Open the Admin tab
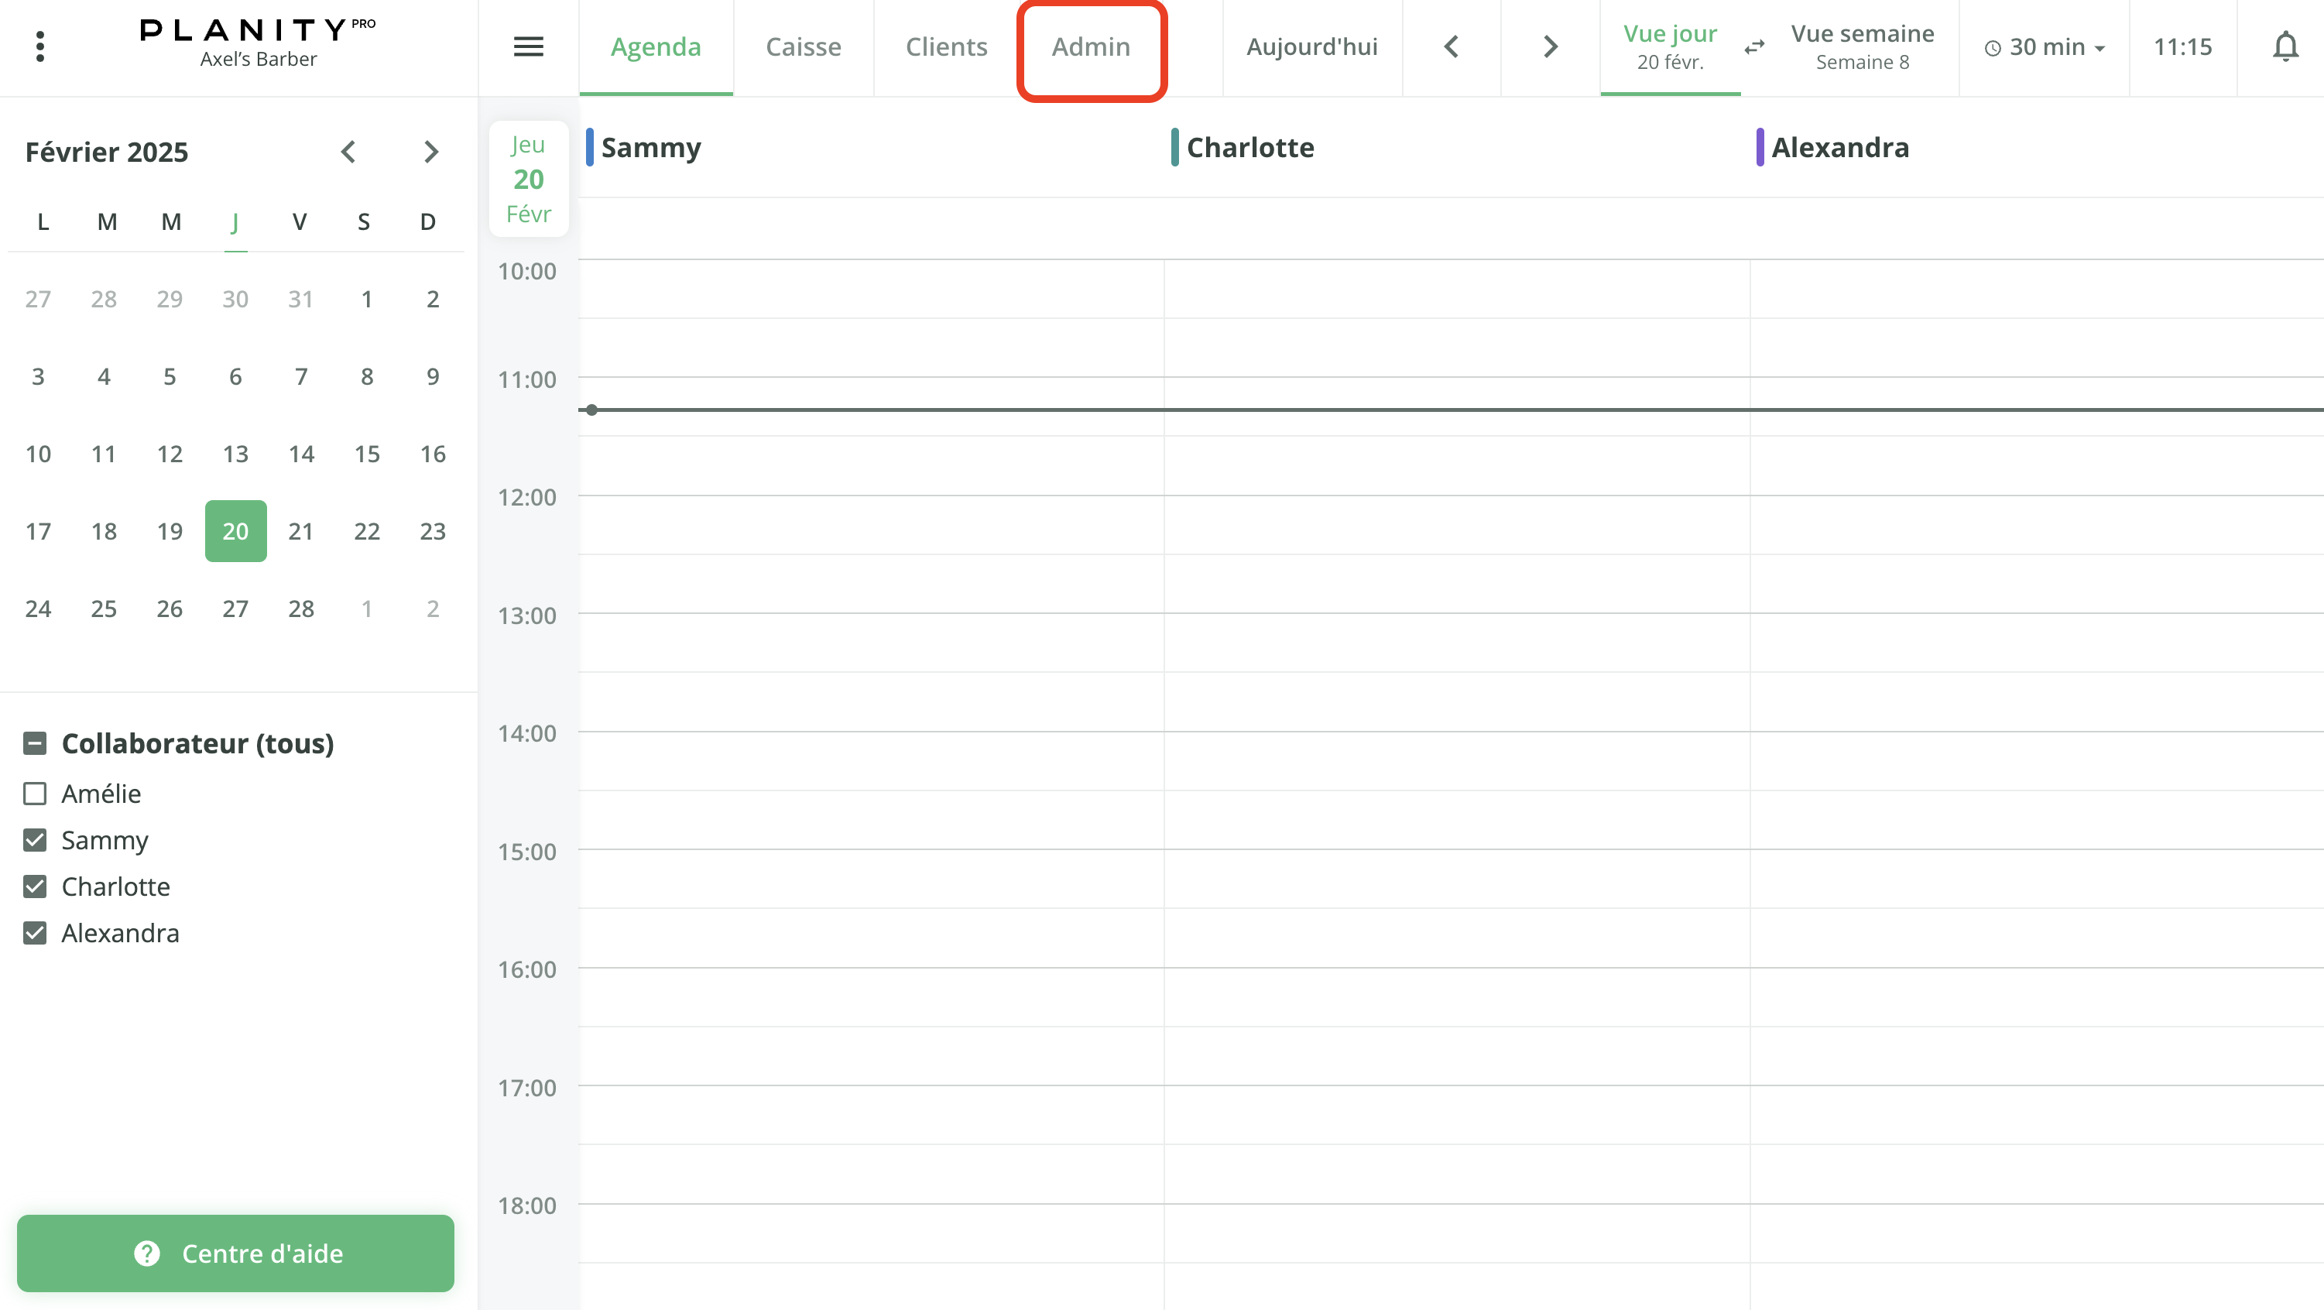This screenshot has height=1310, width=2324. pyautogui.click(x=1091, y=47)
